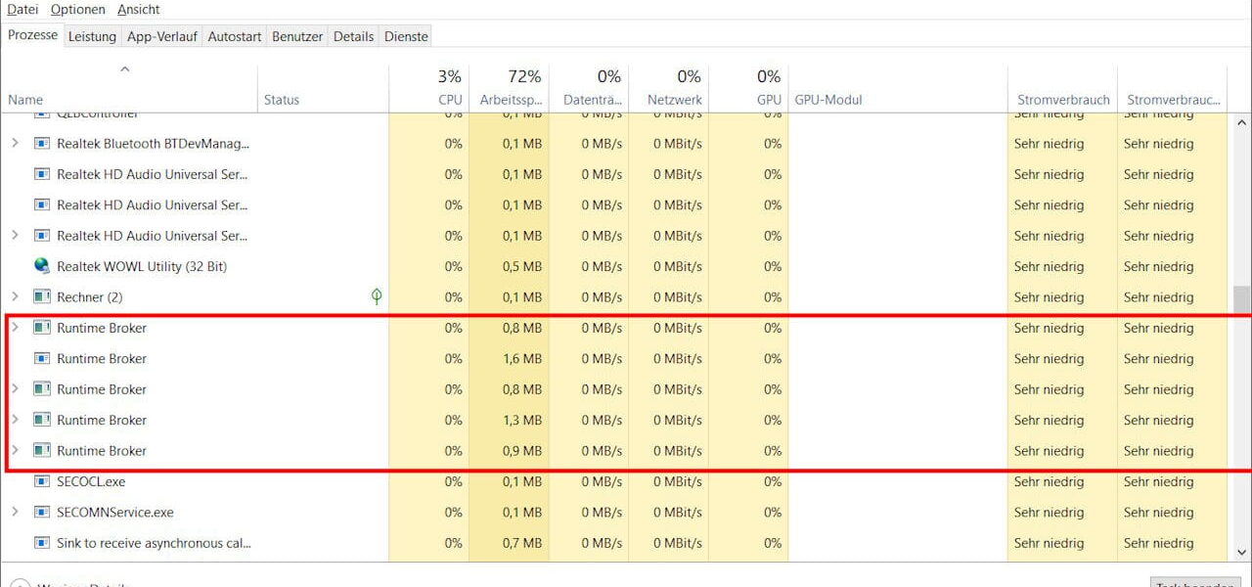
Task: Select the SECOMNService.exe process name
Action: tap(115, 513)
